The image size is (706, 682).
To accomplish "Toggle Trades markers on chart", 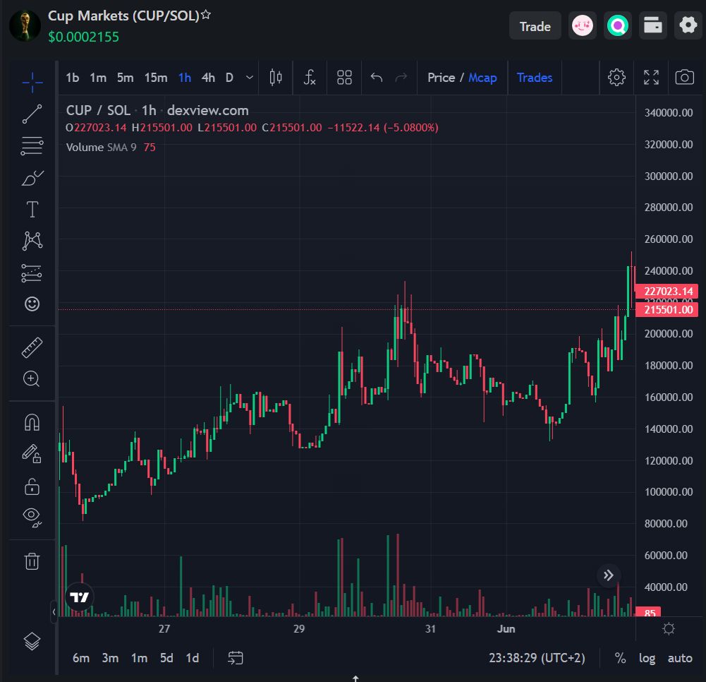I will tap(535, 78).
